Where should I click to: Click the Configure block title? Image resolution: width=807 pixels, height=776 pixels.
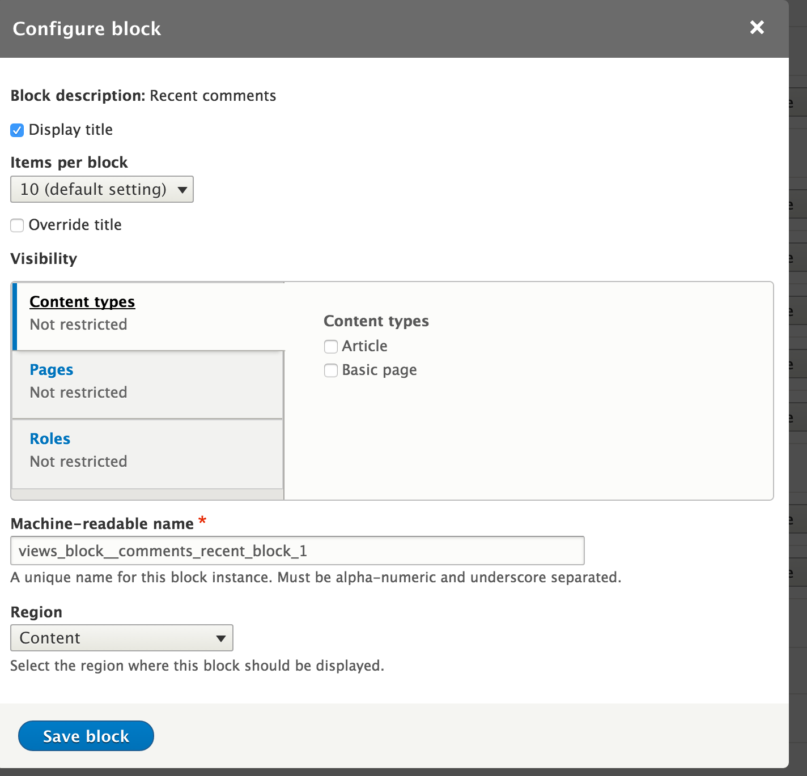87,29
